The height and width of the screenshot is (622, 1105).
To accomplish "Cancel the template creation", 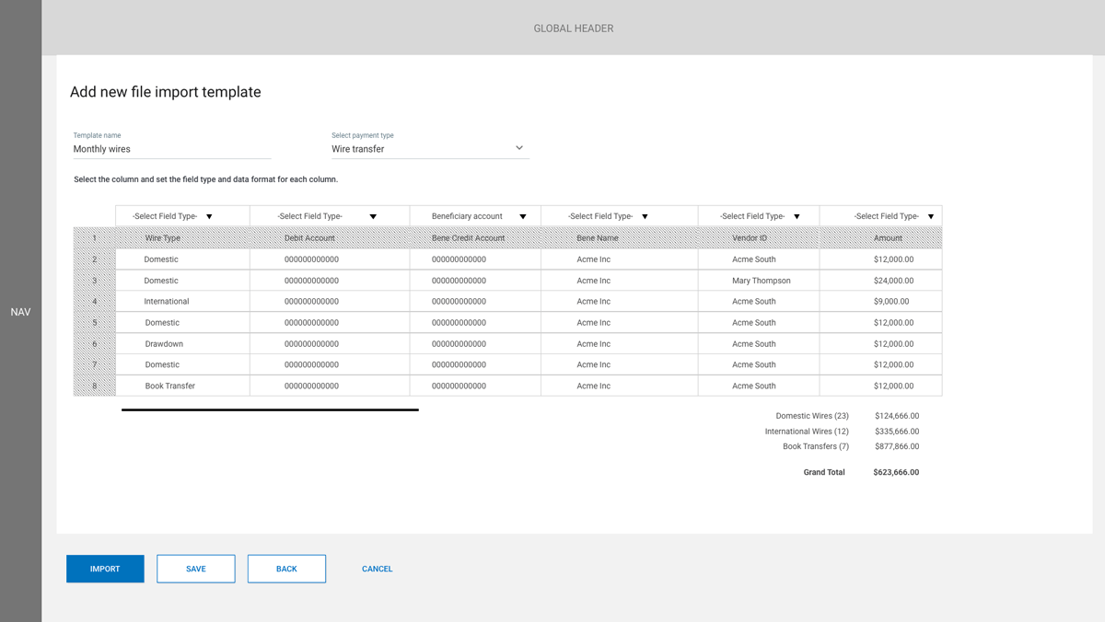I will pos(378,569).
